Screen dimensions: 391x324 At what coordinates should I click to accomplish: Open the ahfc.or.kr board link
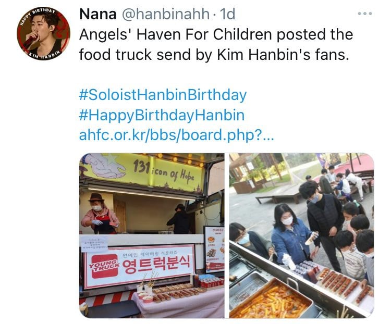177,135
